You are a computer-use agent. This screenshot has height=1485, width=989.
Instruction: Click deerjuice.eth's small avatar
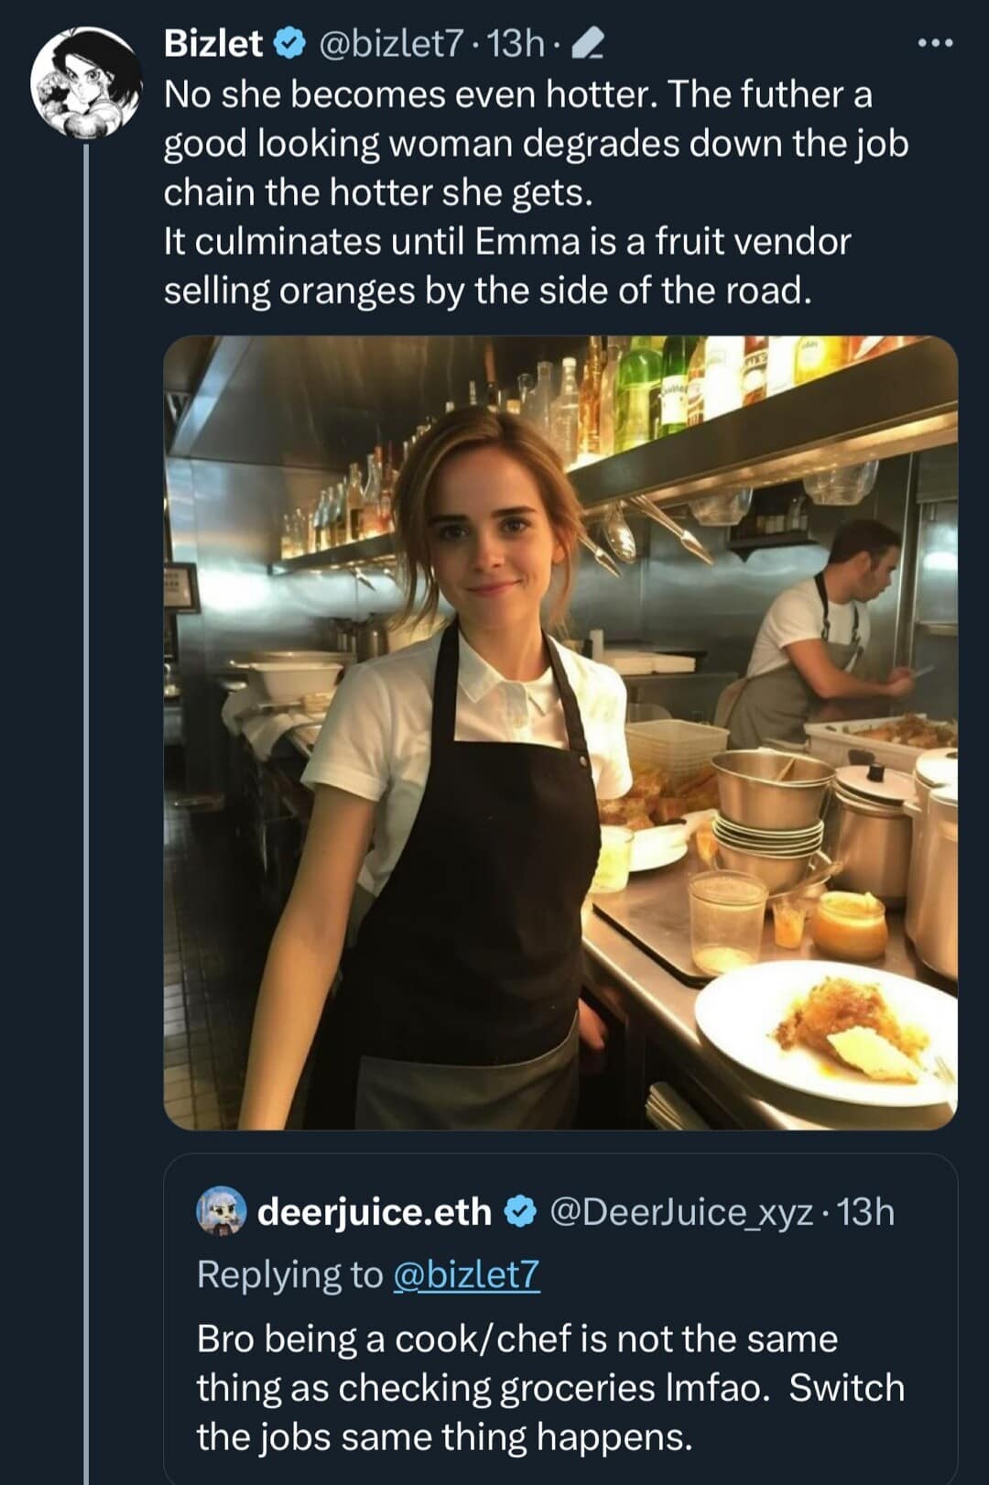222,1211
